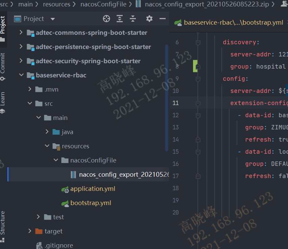Open the Project view dropdown arrow
Viewport: 288px width, 249px height.
click(x=53, y=19)
